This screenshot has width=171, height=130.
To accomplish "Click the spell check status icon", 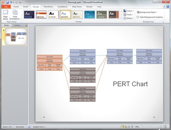I will [x=29, y=127].
